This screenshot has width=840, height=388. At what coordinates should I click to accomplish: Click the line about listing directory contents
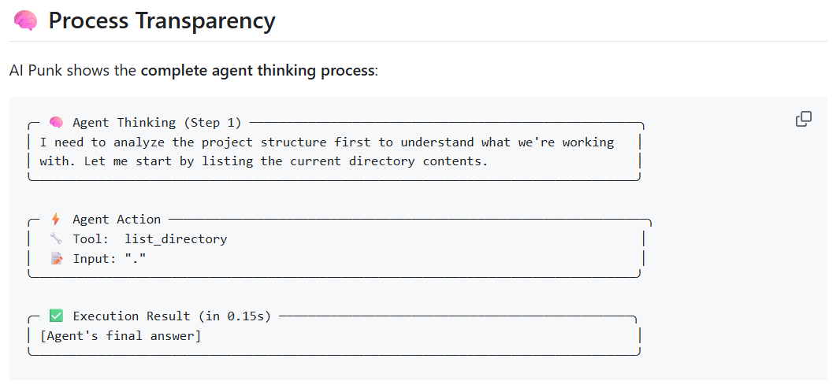point(263,161)
